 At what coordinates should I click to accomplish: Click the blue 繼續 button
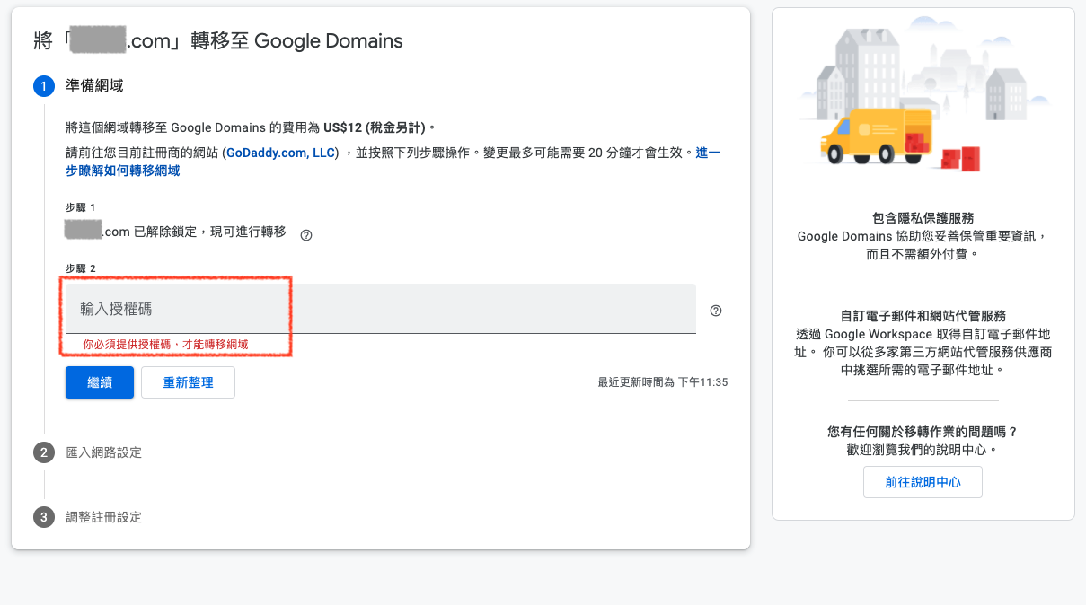click(99, 381)
